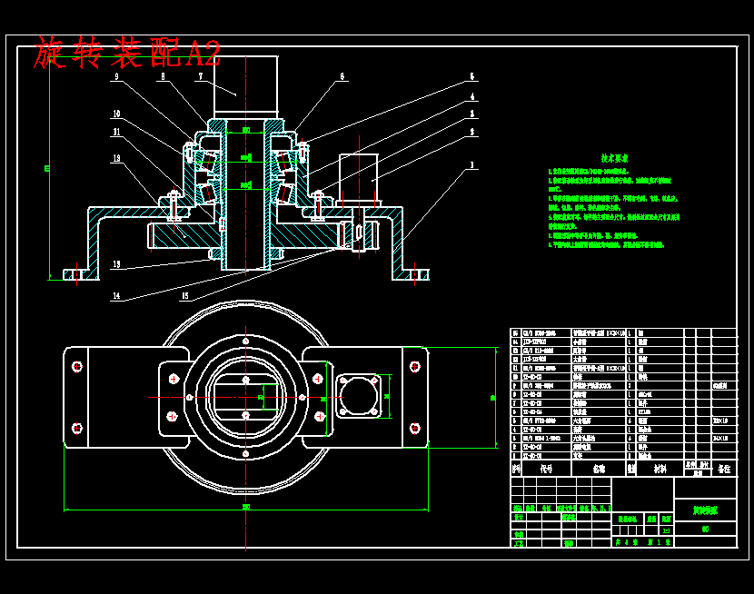Click part balloon number 5
Image resolution: width=754 pixels, height=594 pixels.
[472, 76]
